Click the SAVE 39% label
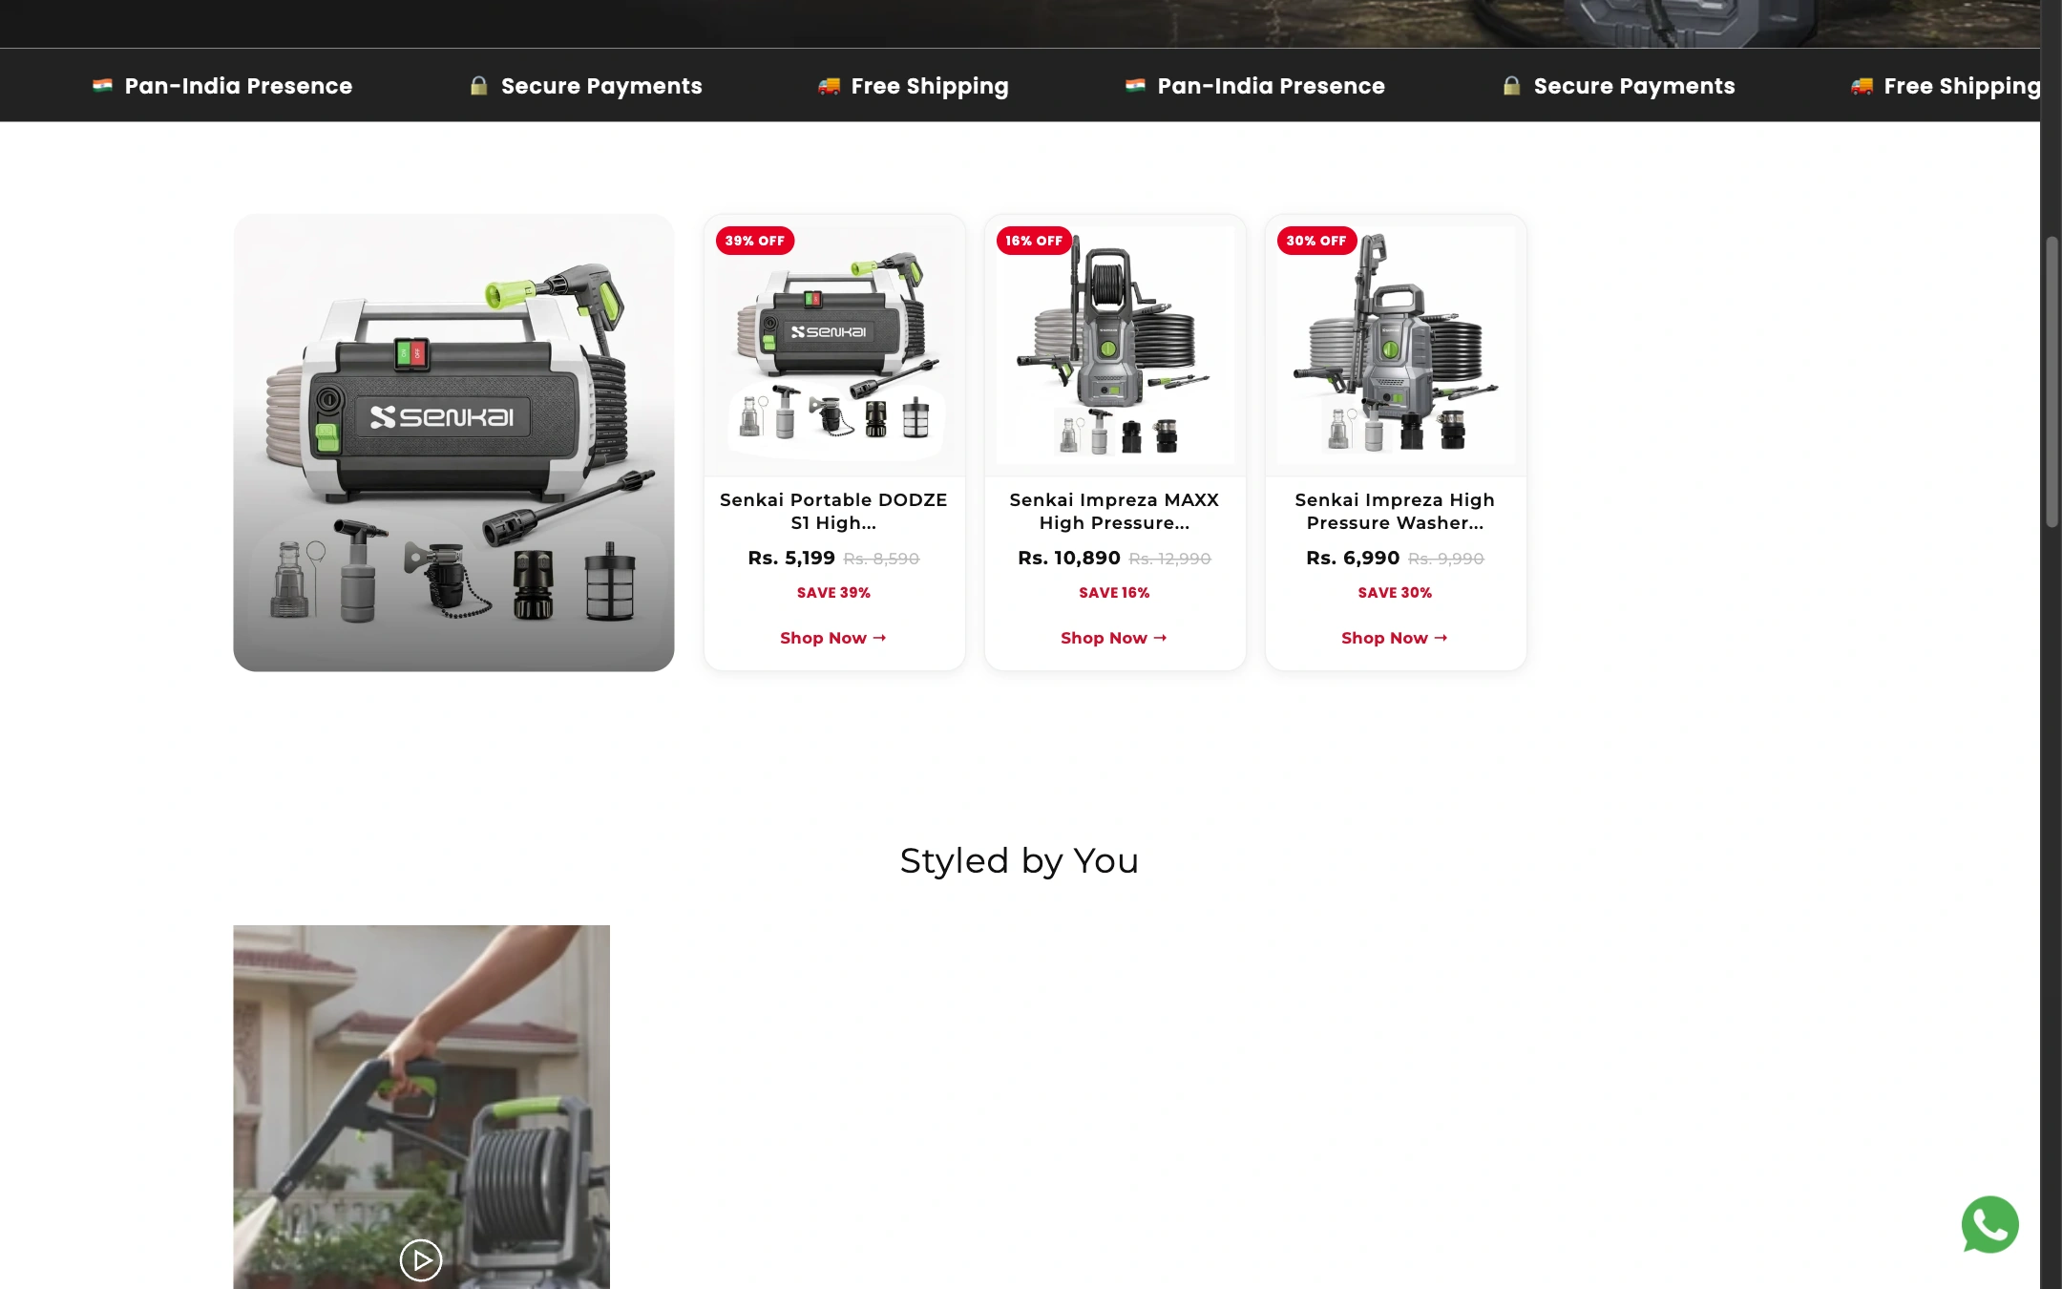This screenshot has width=2062, height=1289. tap(833, 593)
